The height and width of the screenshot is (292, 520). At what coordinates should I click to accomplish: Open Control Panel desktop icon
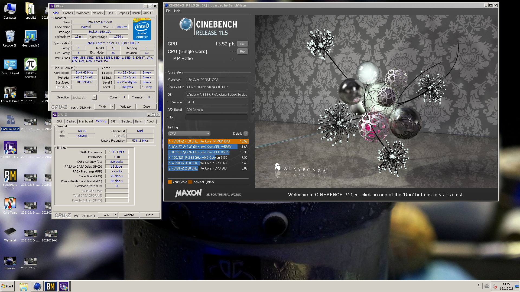(10, 67)
